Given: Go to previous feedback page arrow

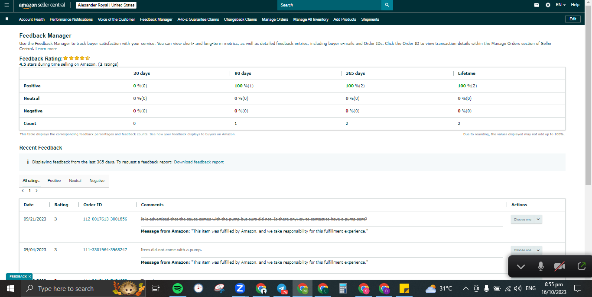Looking at the screenshot, I should pos(23,190).
